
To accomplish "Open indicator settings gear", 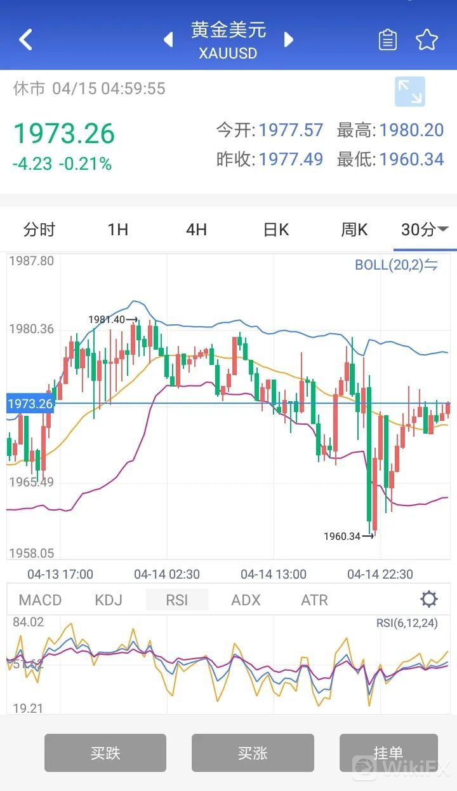I will pyautogui.click(x=429, y=599).
